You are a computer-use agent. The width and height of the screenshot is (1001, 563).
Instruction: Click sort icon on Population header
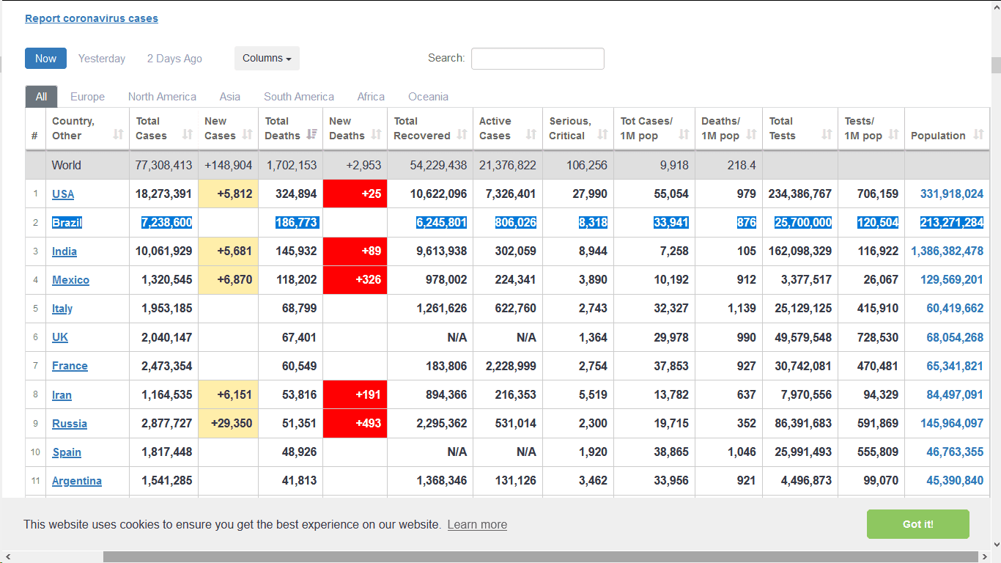(978, 135)
